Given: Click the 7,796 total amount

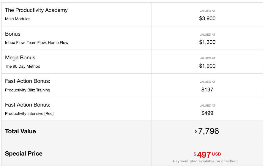Looking at the screenshot, I should click(x=209, y=131).
